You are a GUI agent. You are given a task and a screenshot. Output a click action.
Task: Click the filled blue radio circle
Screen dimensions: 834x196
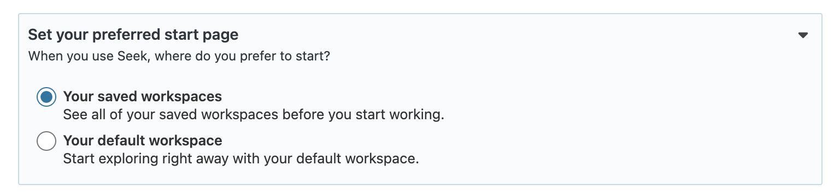pos(46,97)
